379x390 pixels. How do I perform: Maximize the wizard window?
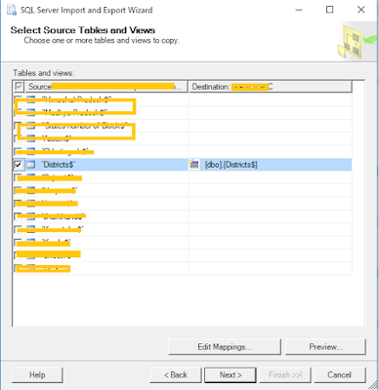click(329, 10)
